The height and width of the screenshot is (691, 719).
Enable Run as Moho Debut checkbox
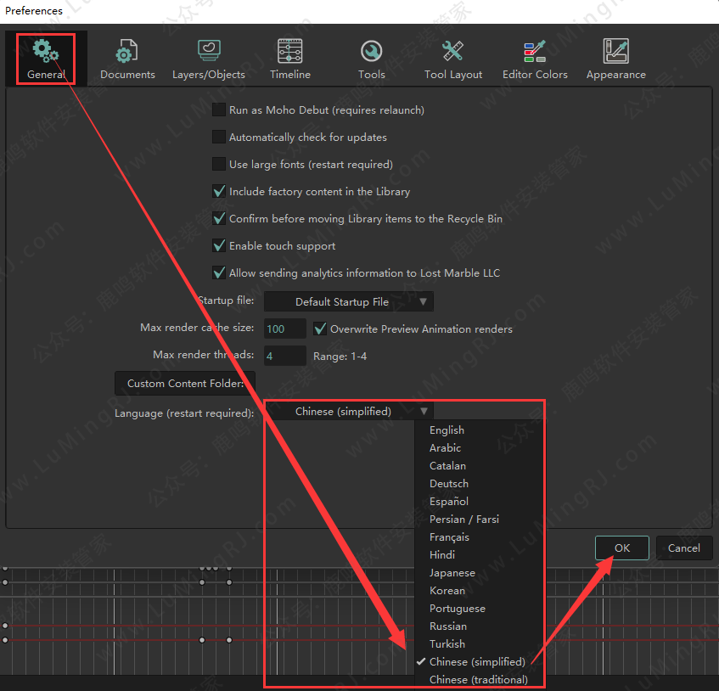point(219,110)
